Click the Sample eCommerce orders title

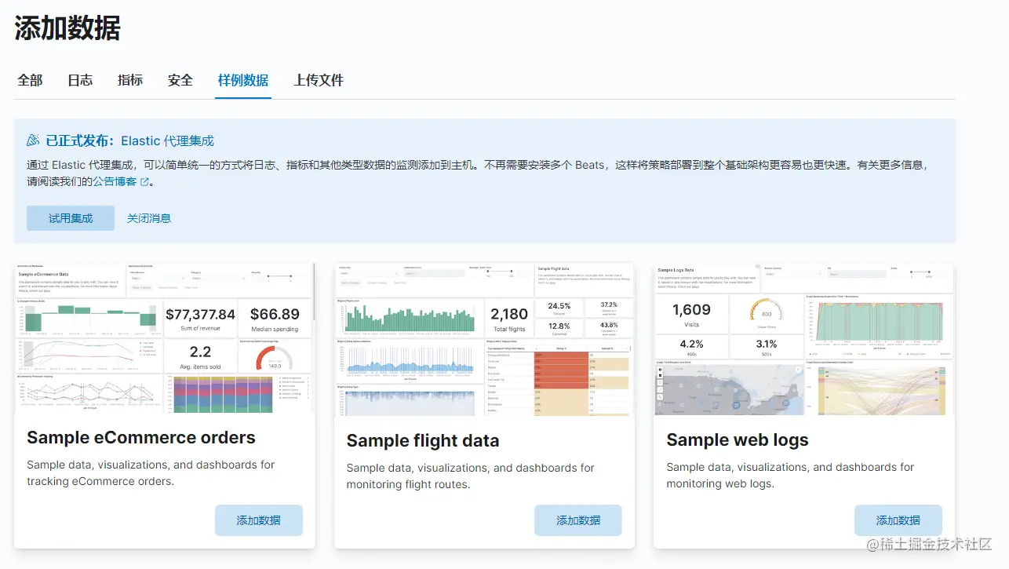click(x=141, y=437)
